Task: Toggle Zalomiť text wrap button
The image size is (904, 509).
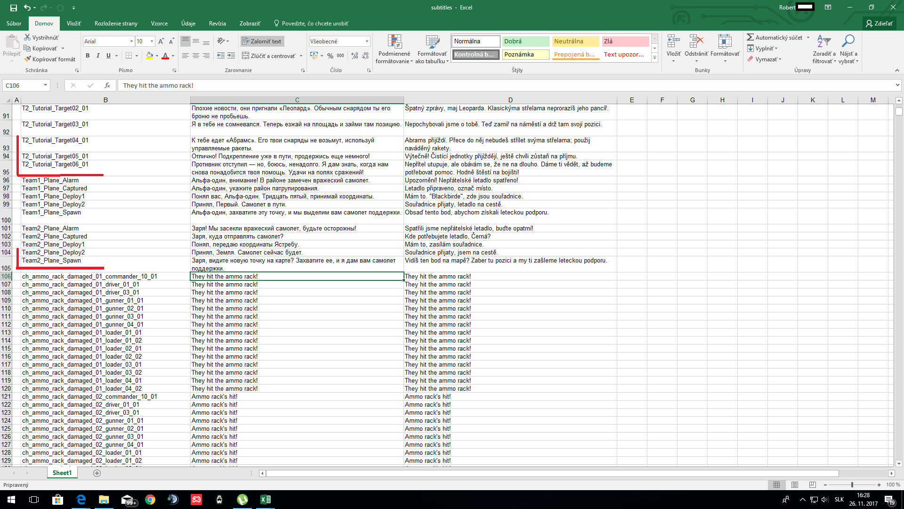Action: [x=262, y=41]
